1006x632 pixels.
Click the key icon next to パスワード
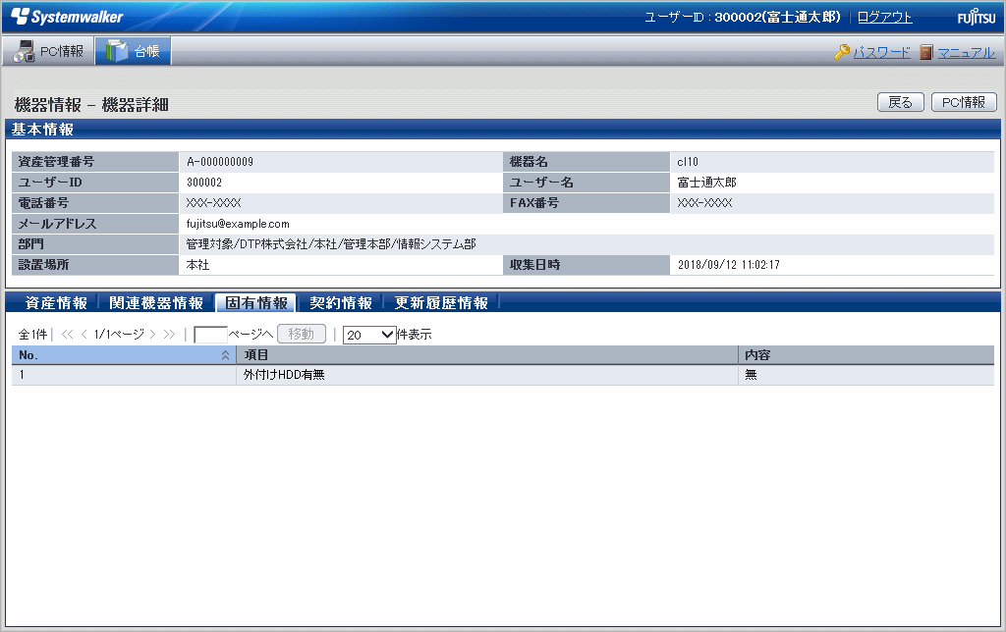[842, 52]
